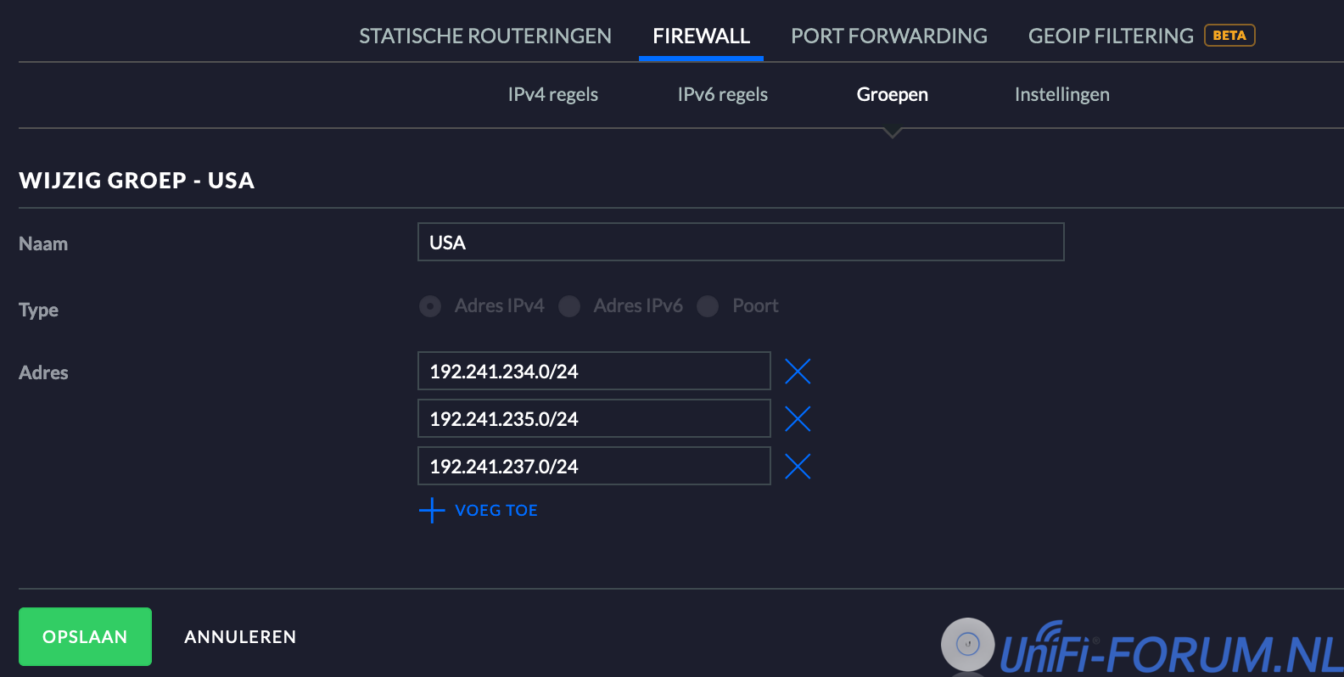This screenshot has height=677, width=1344.
Task: Switch to the Port Forwarding tab
Action: (x=888, y=36)
